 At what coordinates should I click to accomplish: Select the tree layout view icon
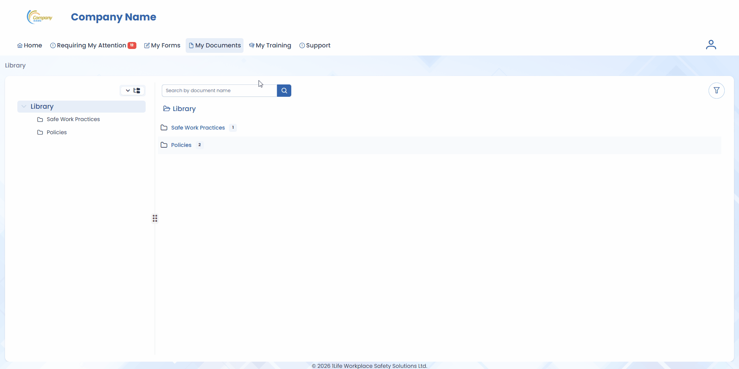(x=137, y=90)
